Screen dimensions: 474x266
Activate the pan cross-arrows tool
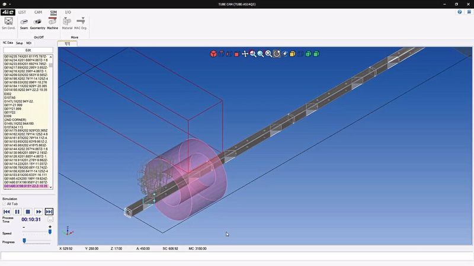[x=245, y=54]
